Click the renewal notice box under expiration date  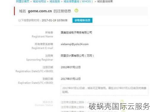point(105,90)
